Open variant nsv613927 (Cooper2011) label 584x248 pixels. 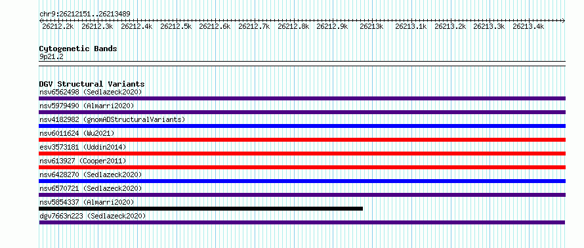83,161
